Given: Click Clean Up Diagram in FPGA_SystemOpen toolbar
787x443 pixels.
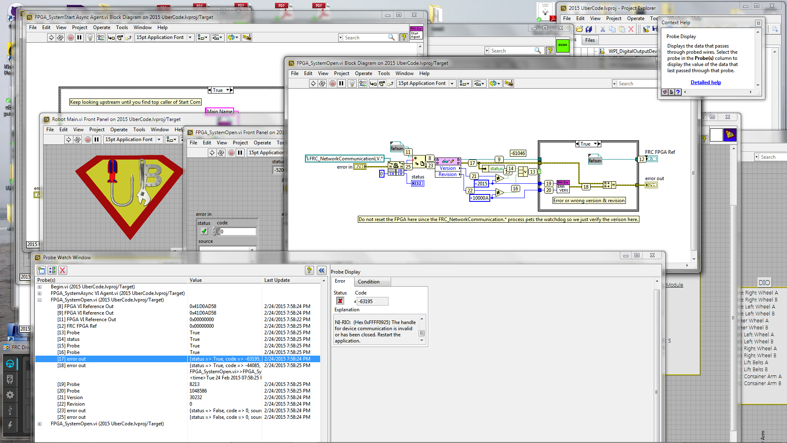Looking at the screenshot, I should tap(509, 83).
